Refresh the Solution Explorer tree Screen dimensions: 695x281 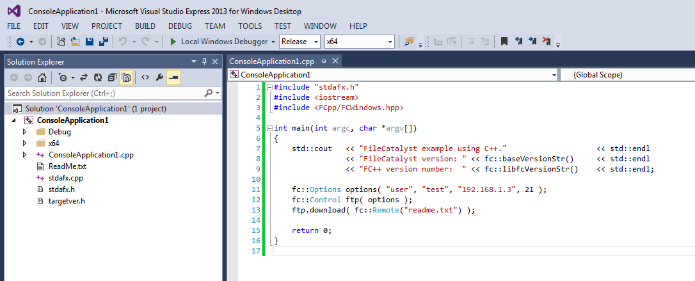tap(98, 77)
